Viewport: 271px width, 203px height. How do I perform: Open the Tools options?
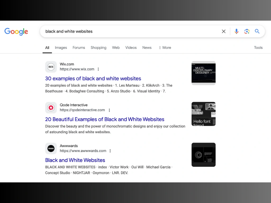(258, 48)
